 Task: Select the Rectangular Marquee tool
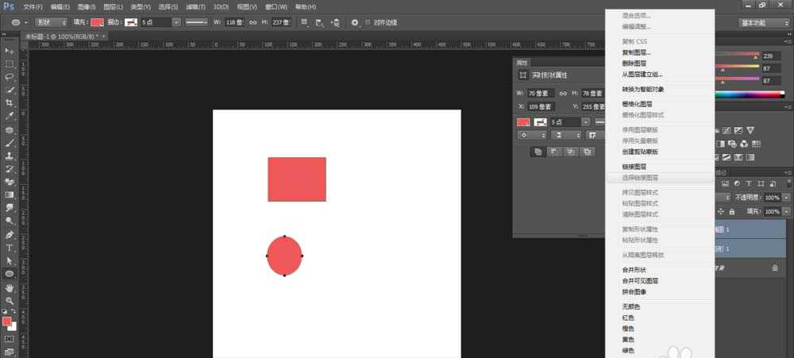click(x=10, y=64)
